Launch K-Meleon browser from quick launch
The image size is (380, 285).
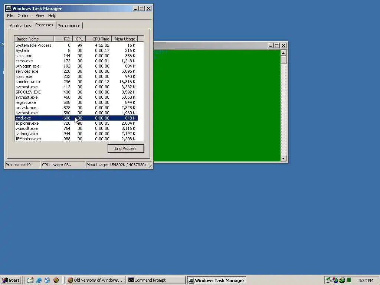pyautogui.click(x=56, y=280)
